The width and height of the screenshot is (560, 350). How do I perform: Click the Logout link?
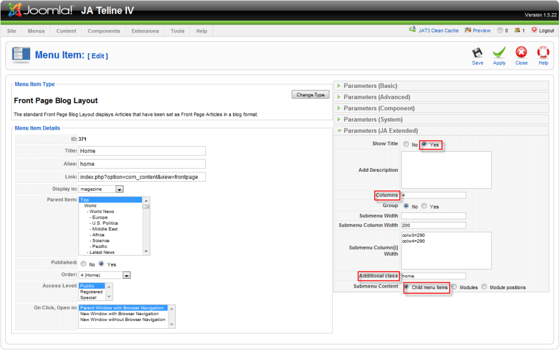coord(546,31)
